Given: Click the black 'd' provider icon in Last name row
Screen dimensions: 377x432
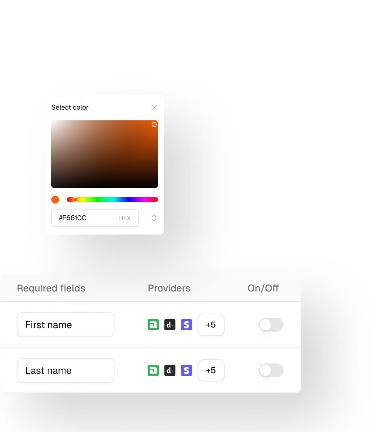Looking at the screenshot, I should [x=170, y=370].
